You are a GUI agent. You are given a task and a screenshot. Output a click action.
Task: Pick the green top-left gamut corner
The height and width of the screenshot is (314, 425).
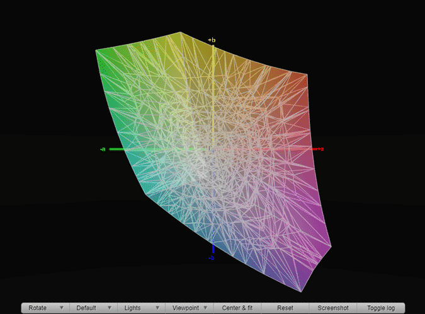97,51
